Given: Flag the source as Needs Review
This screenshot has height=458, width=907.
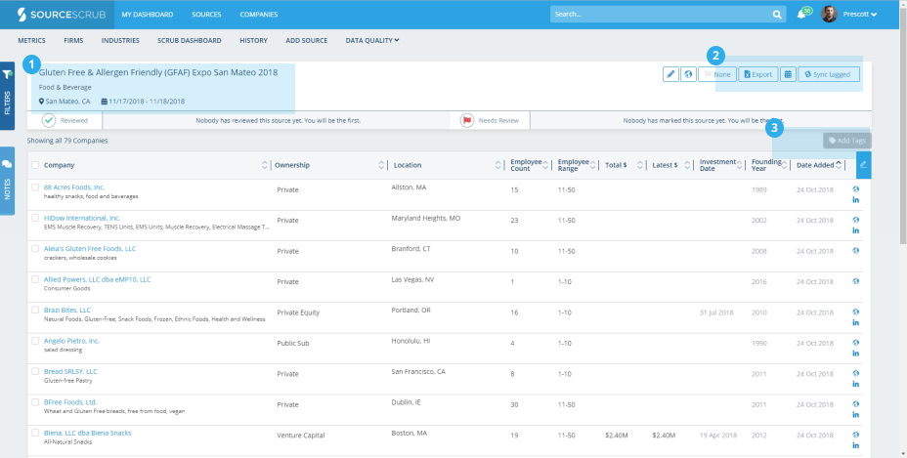Looking at the screenshot, I should (490, 120).
